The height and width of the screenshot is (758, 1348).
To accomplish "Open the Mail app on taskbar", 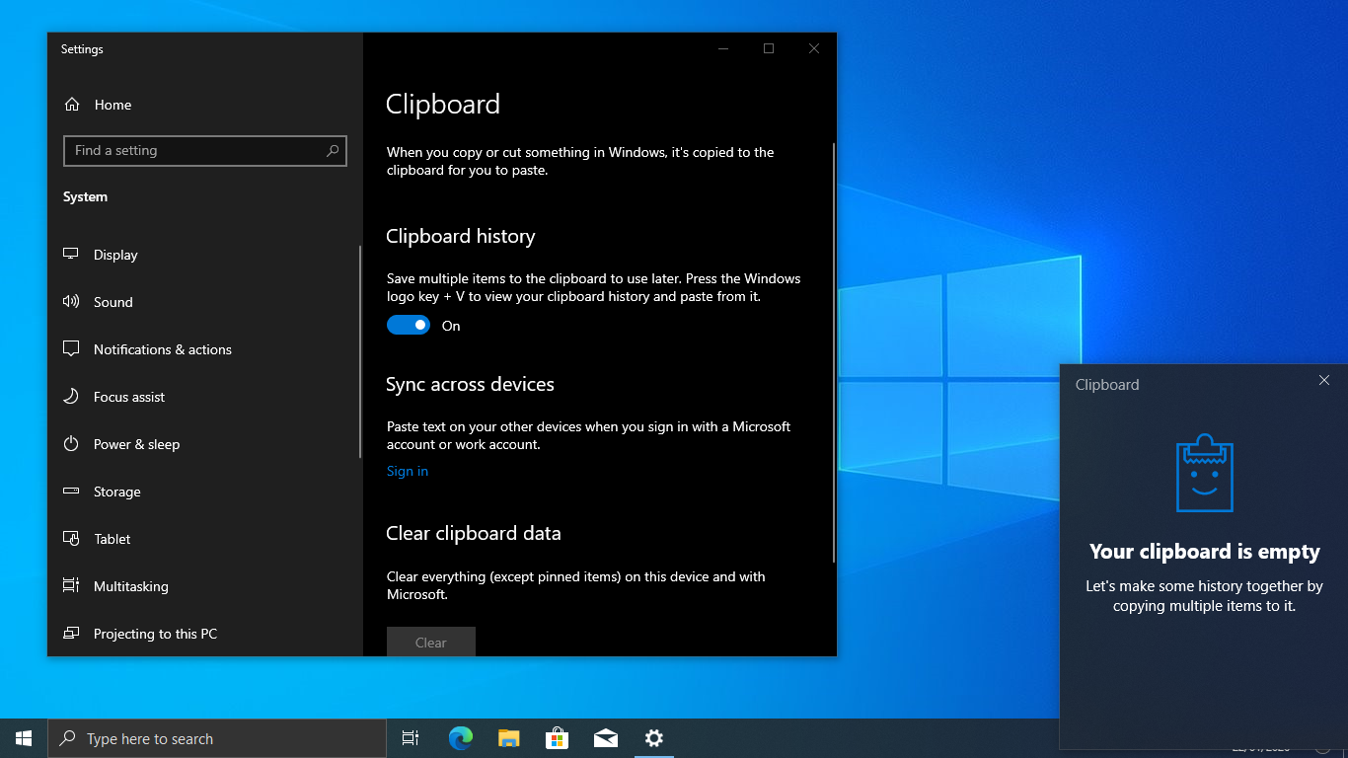I will click(x=606, y=738).
